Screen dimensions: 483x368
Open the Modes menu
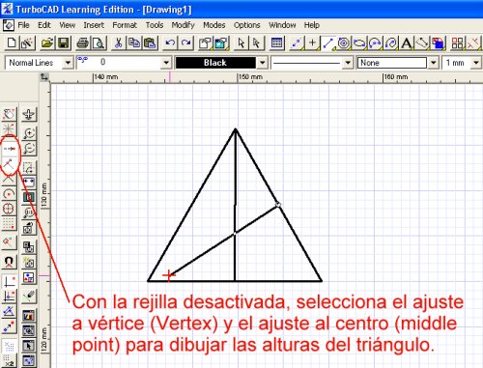(x=214, y=25)
